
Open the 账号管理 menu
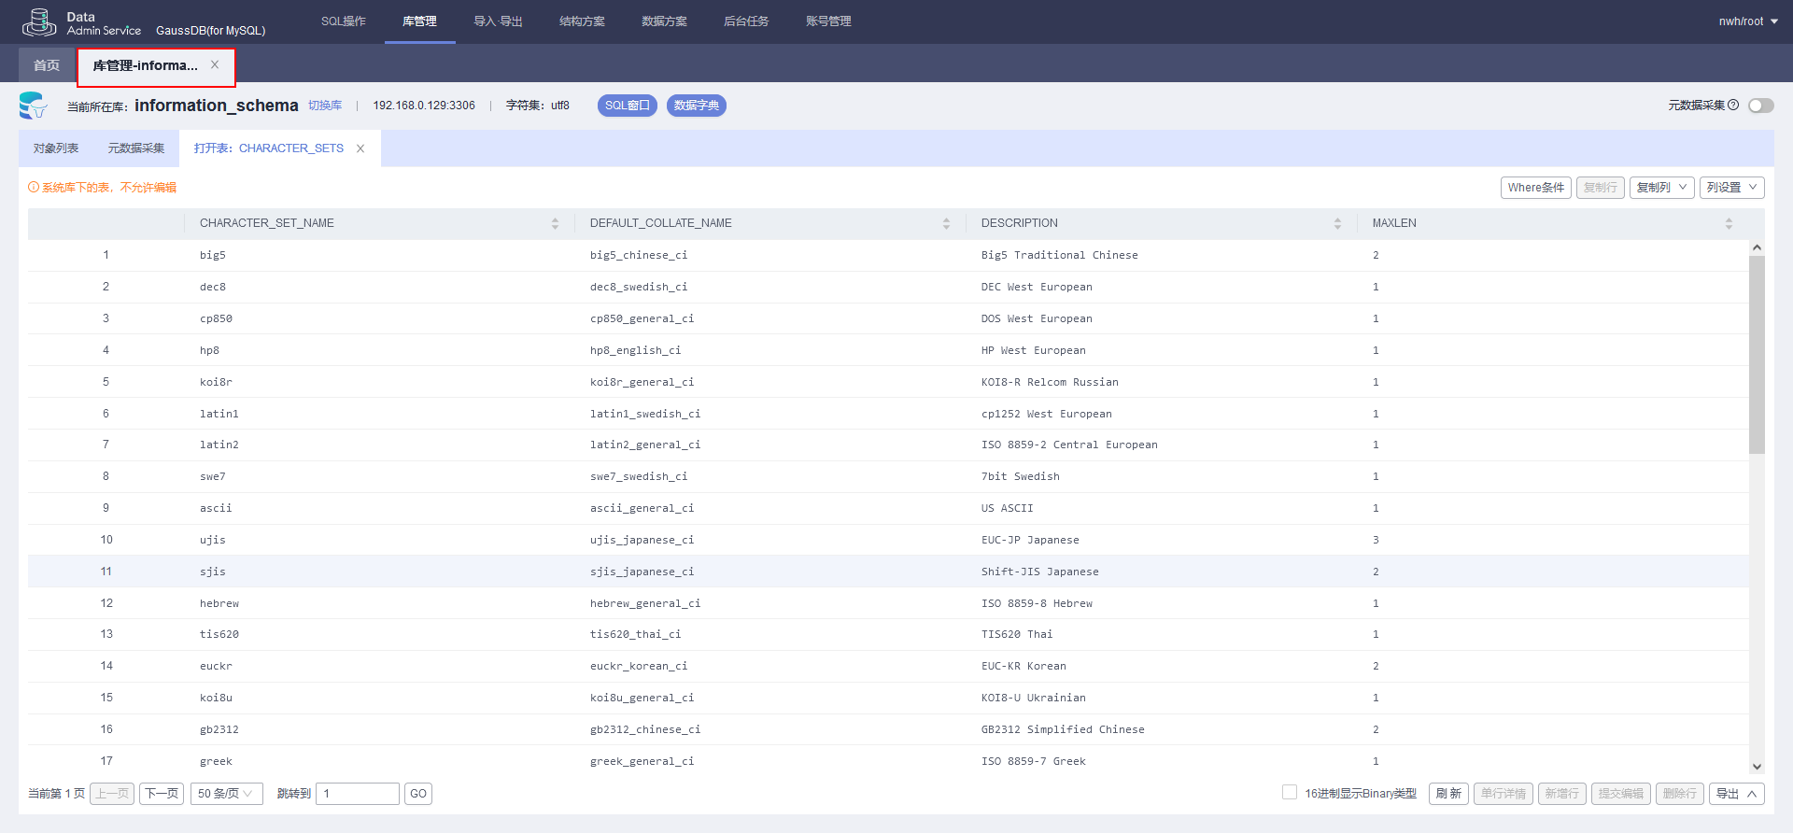coord(828,21)
